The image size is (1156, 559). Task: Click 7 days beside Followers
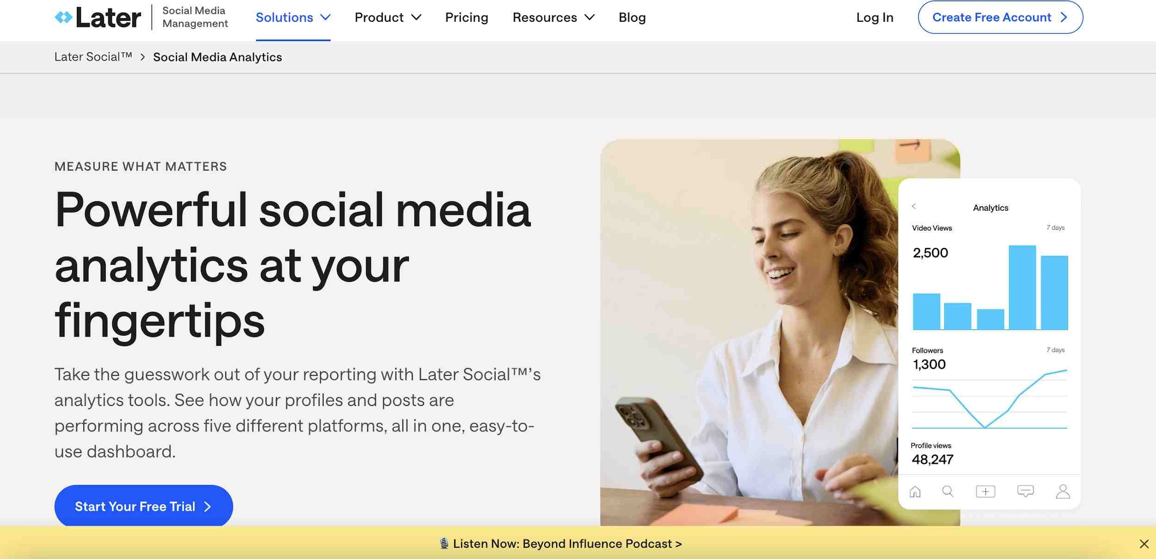point(1056,350)
